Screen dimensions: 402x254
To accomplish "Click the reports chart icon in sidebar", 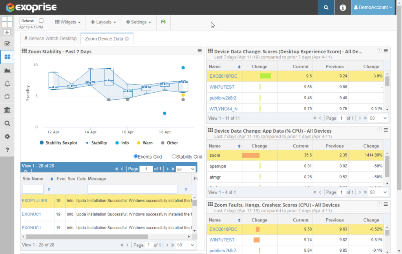I will point(6,70).
